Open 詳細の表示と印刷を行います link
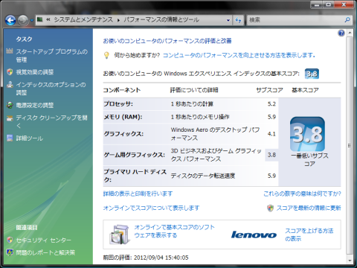The image size is (357, 268). point(138,194)
